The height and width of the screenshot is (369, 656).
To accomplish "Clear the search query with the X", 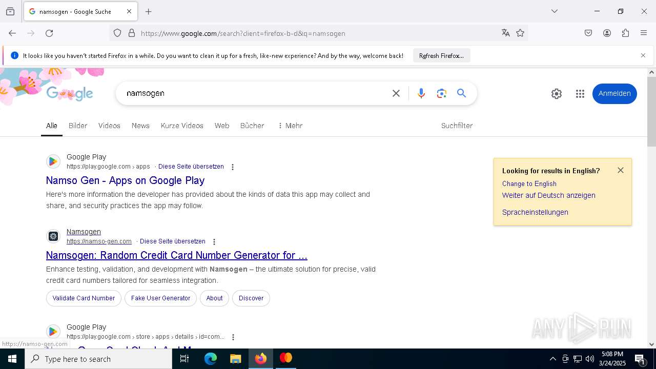I will click(396, 93).
